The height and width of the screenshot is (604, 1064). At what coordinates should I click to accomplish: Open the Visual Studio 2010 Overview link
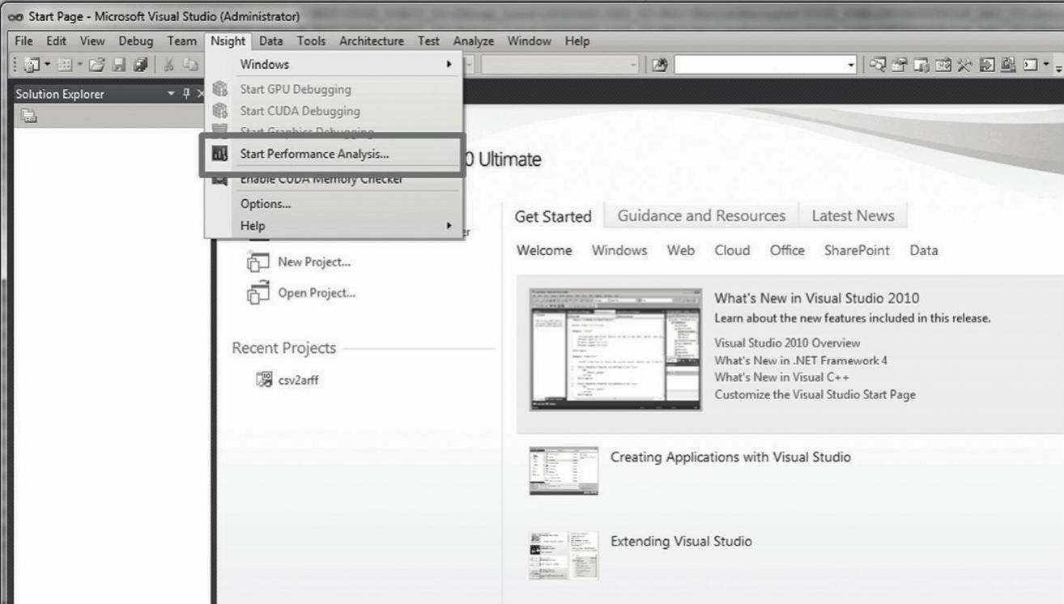(787, 343)
